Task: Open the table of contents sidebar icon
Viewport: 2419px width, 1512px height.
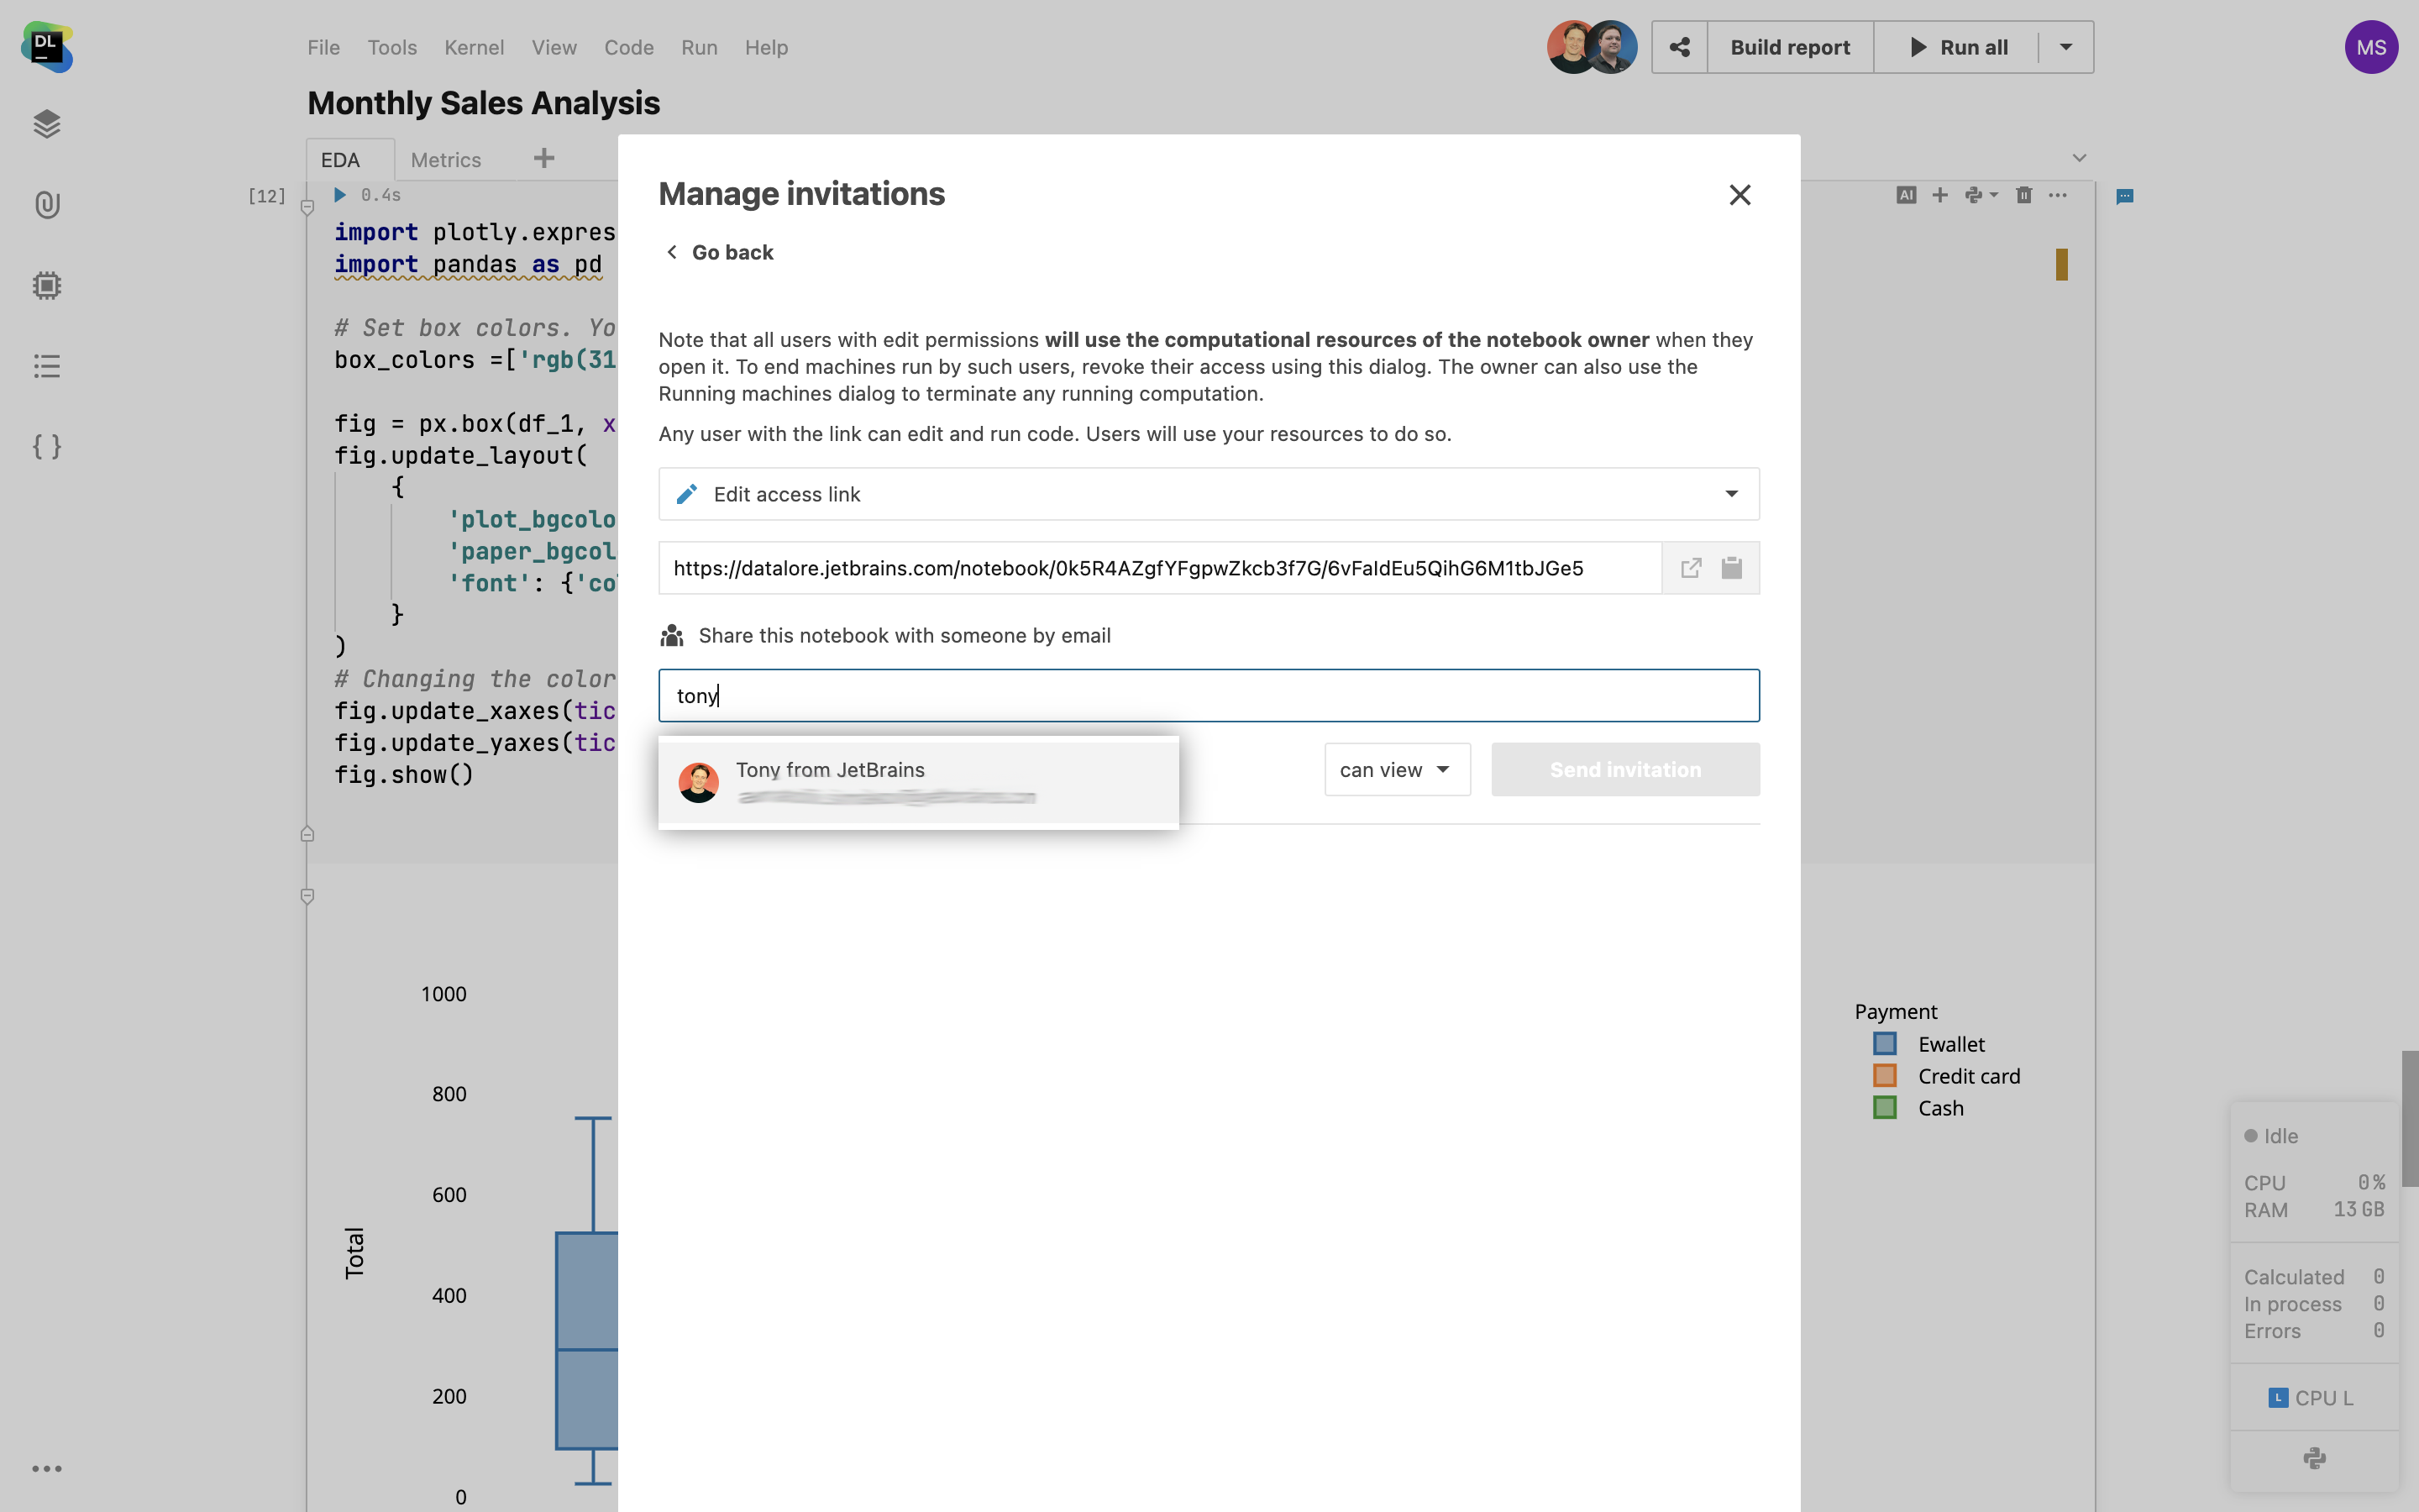Action: coord(47,366)
